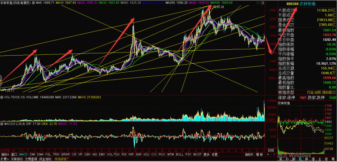Enable the BOLL indicator
This screenshot has height=162, width=337.
pos(179,154)
